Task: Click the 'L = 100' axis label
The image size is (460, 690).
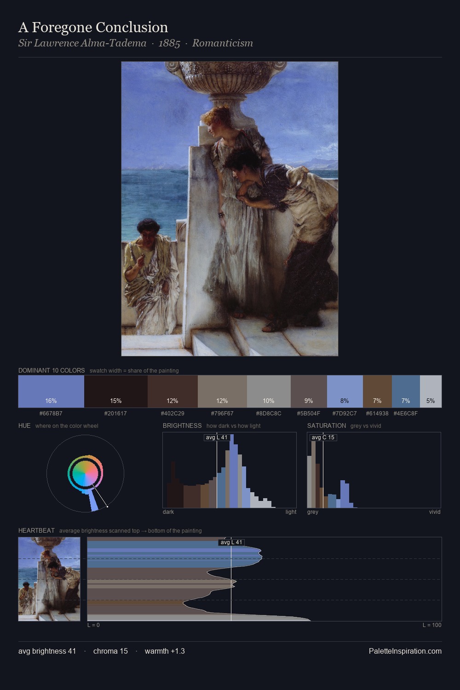Action: point(432,625)
